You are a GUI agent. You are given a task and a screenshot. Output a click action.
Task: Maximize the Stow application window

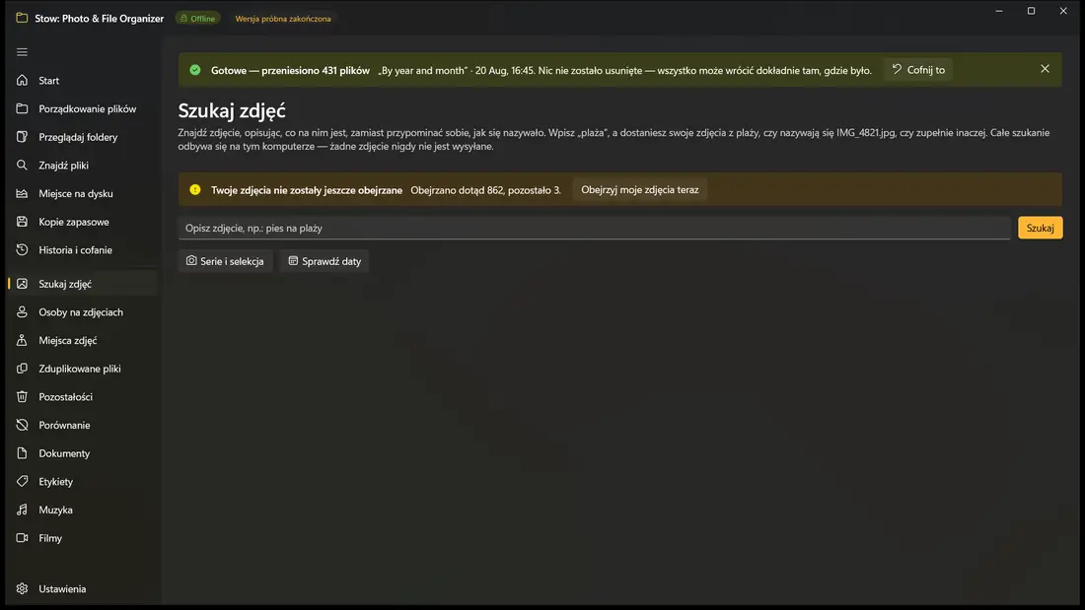pos(1031,11)
